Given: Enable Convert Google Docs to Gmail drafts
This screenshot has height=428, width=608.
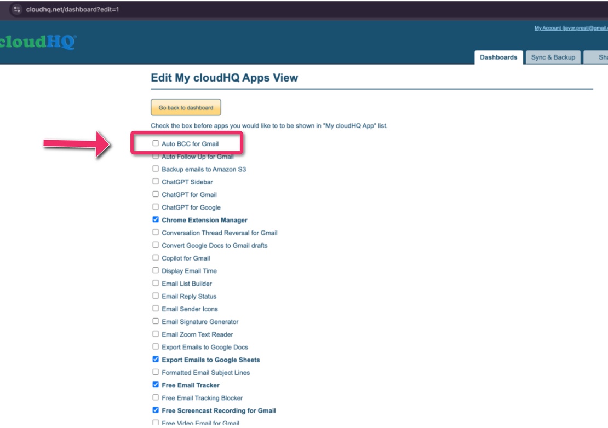Looking at the screenshot, I should pyautogui.click(x=156, y=245).
